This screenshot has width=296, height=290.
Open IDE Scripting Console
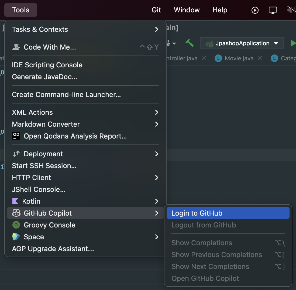pyautogui.click(x=85, y=65)
